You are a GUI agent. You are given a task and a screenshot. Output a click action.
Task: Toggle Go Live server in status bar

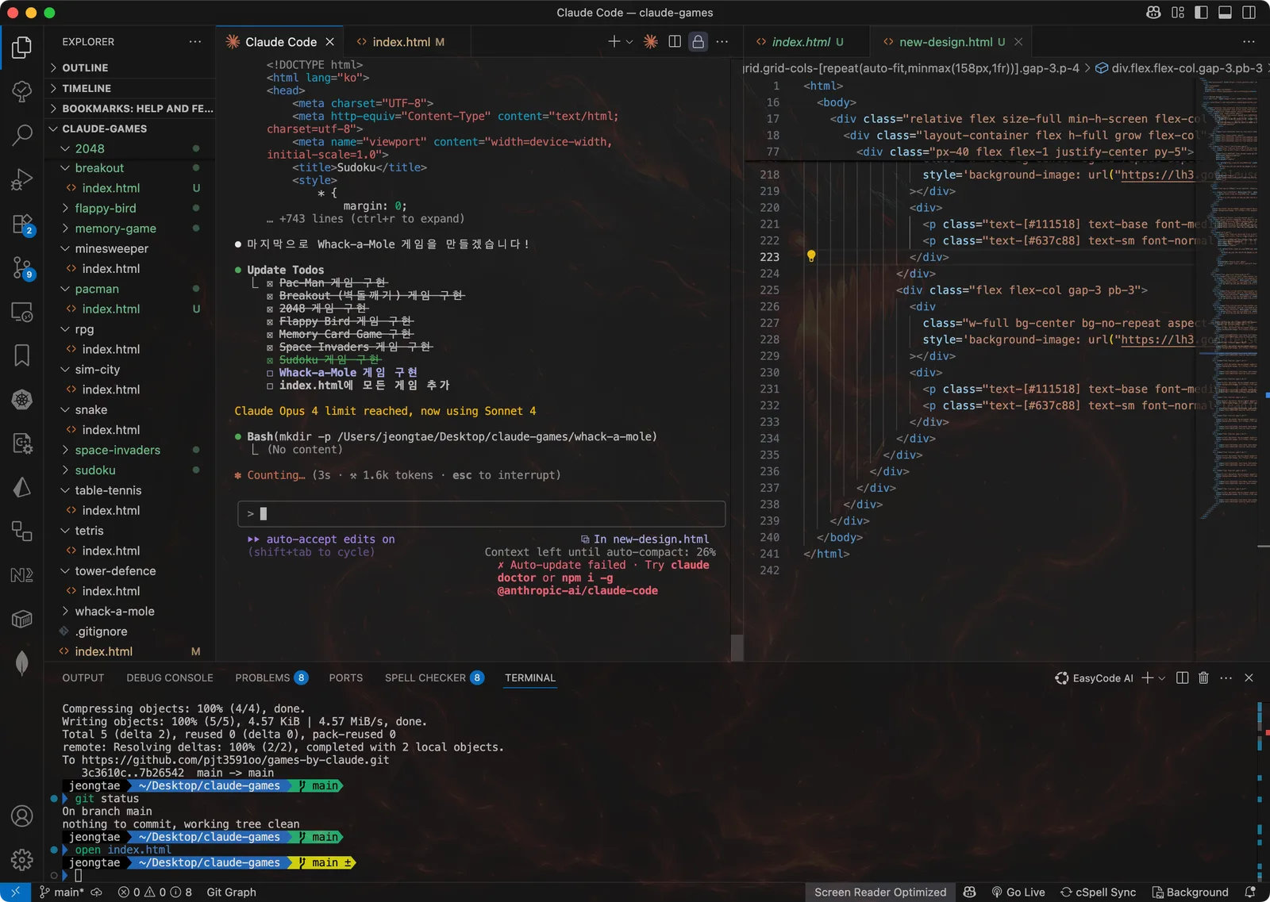point(1018,892)
